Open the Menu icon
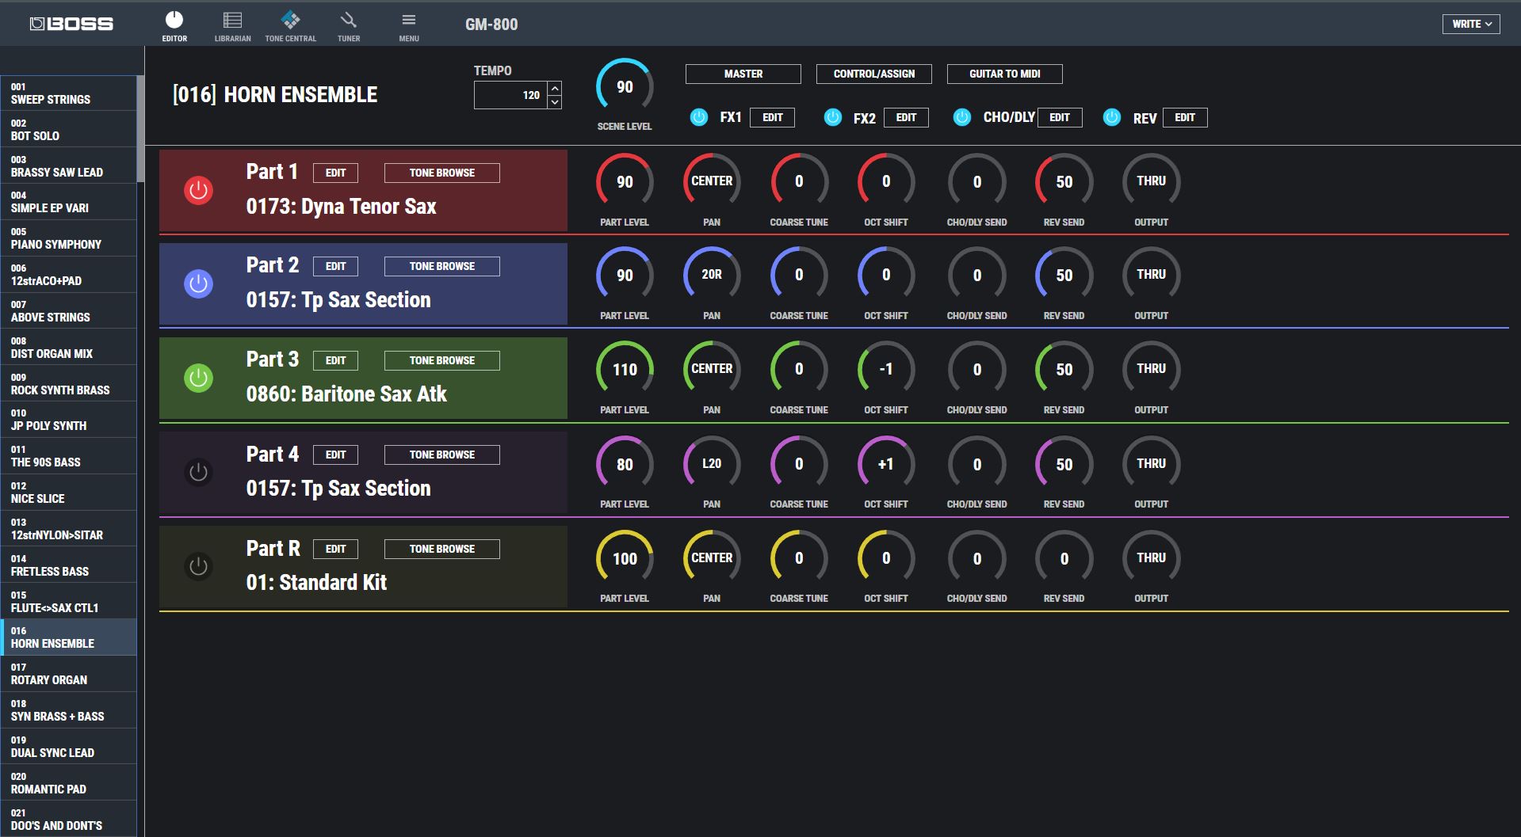 click(x=409, y=24)
